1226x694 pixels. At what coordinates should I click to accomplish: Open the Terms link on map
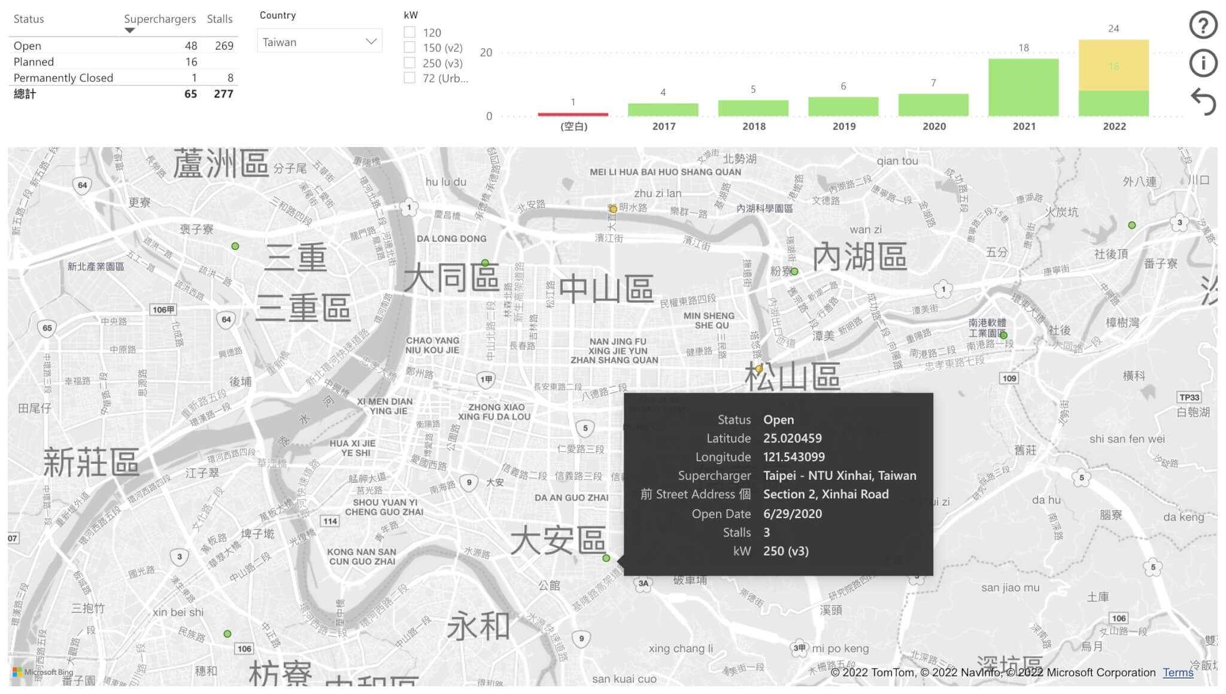pyautogui.click(x=1178, y=672)
